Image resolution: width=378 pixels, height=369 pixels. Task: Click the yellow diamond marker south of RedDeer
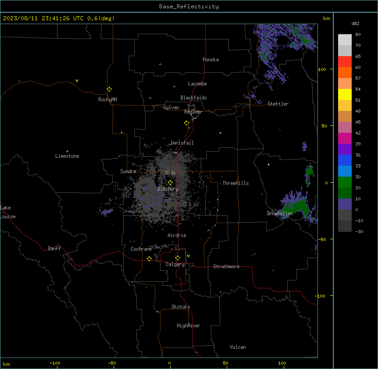186,123
